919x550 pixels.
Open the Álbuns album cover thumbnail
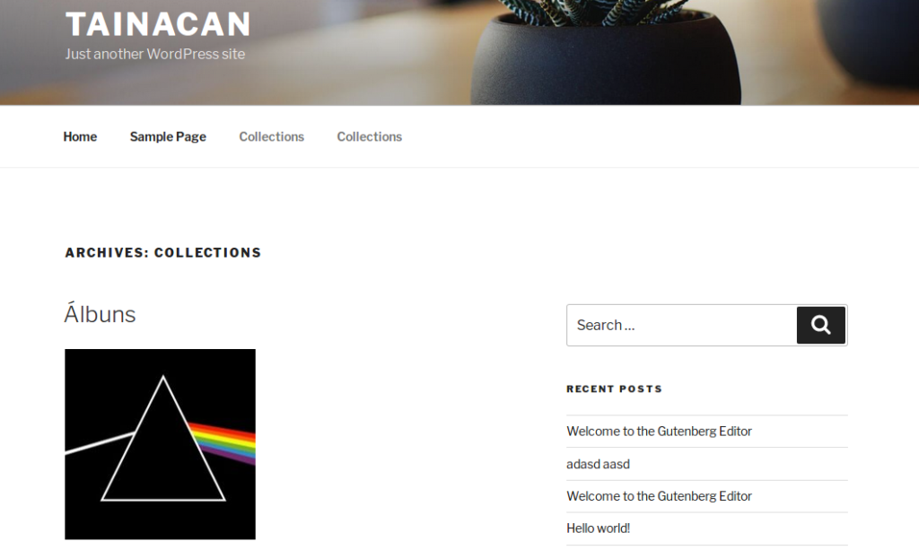pyautogui.click(x=160, y=444)
